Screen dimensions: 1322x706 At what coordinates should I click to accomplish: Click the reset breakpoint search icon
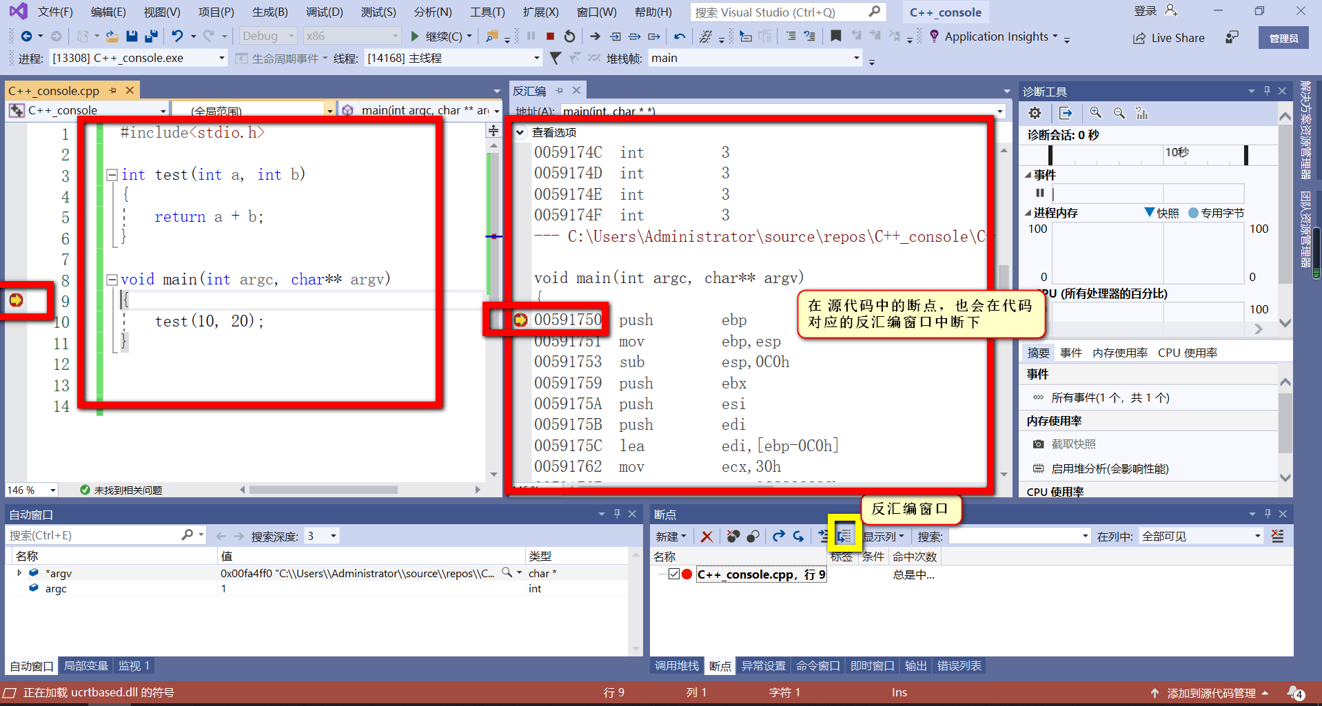click(x=1277, y=536)
